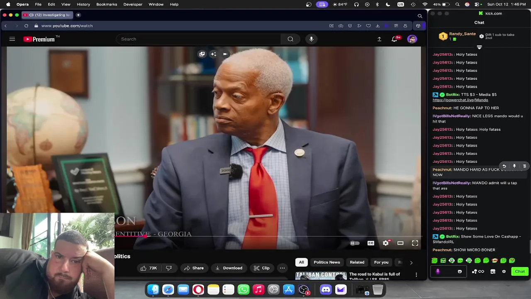Open YouTube account avatar menu
Image resolution: width=531 pixels, height=299 pixels.
coord(412,39)
